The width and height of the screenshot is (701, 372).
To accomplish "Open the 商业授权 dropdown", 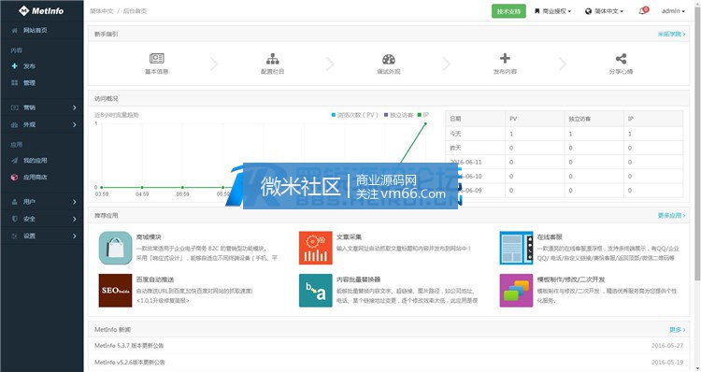I will (x=553, y=11).
